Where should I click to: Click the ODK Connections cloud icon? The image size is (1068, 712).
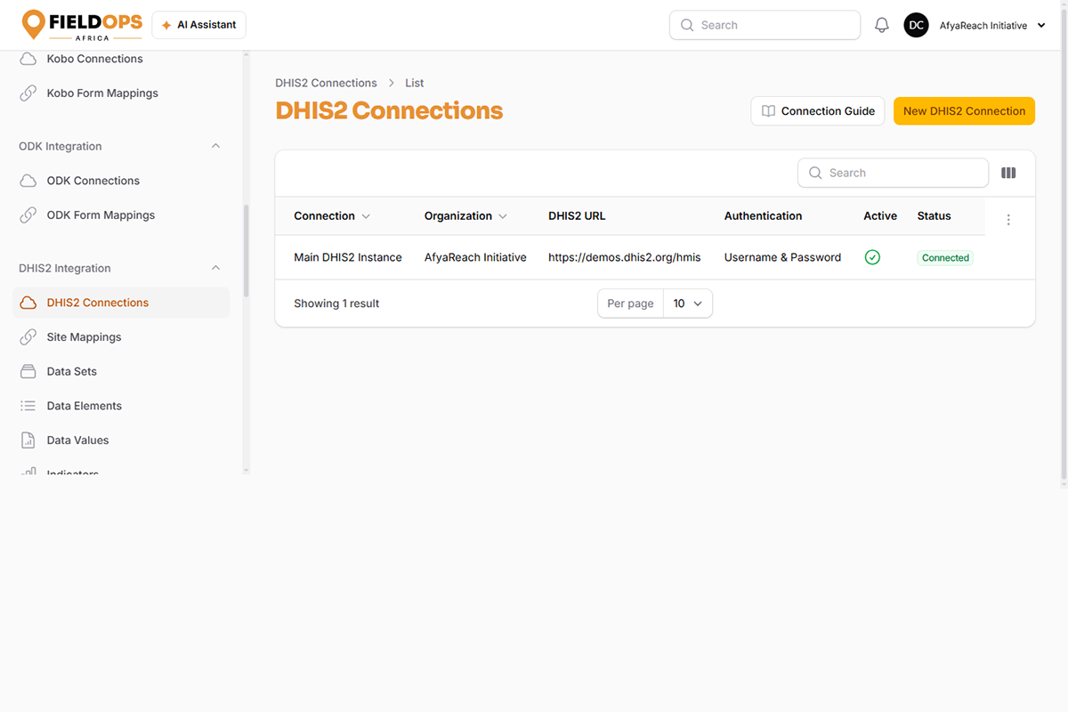[28, 181]
